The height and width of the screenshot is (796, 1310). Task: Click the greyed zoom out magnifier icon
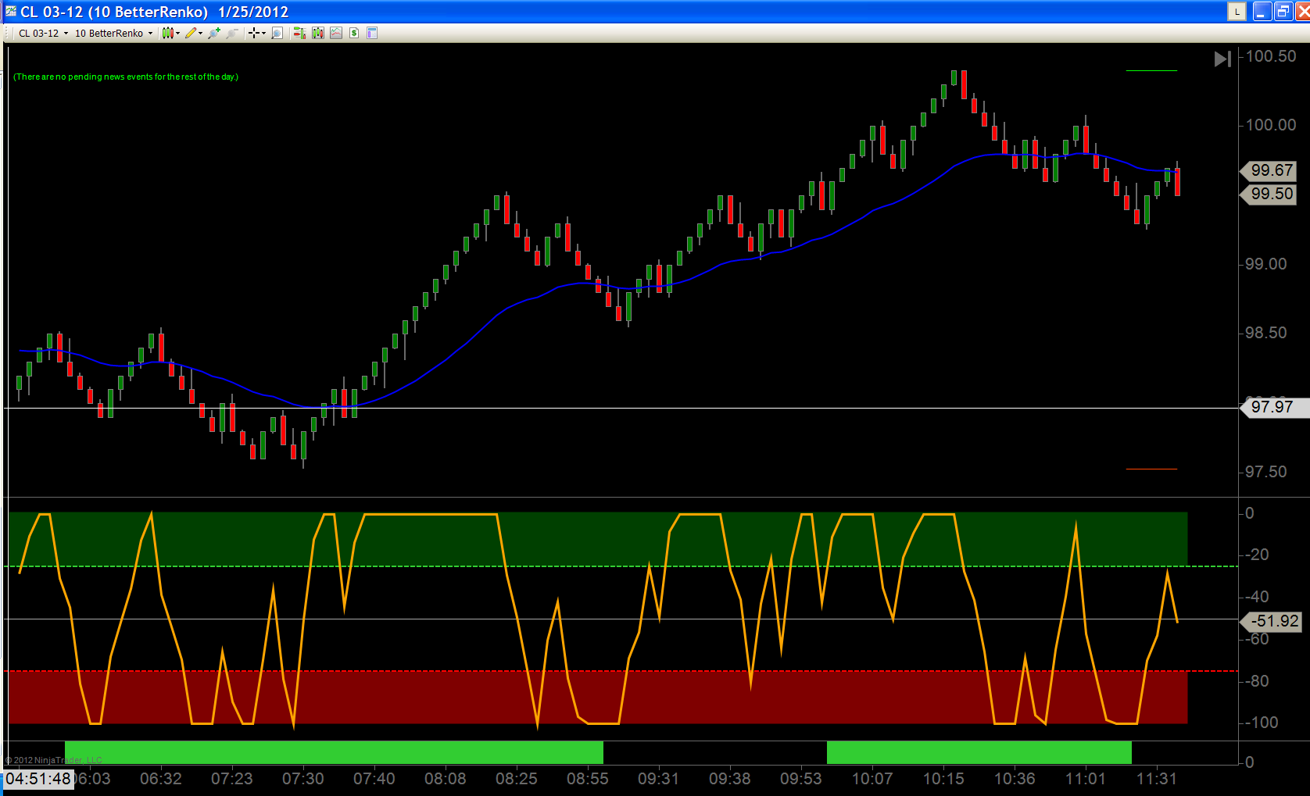232,33
